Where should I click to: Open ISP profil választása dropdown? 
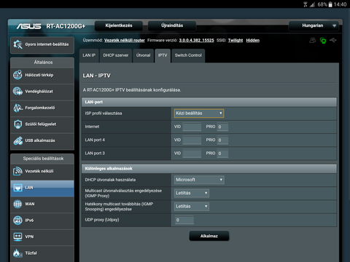tap(199, 114)
